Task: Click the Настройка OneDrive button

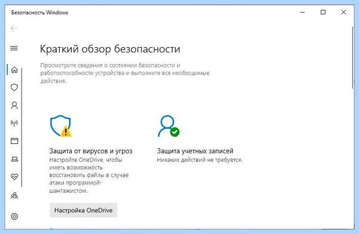Action: (x=83, y=210)
